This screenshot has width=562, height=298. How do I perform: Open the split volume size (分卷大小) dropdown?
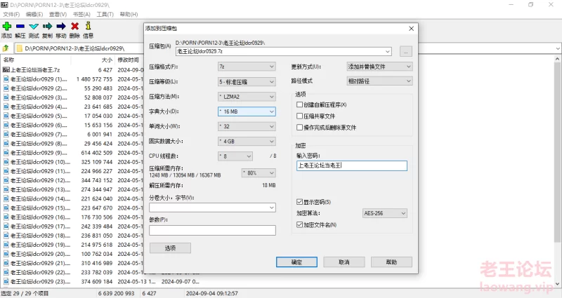pyautogui.click(x=272, y=208)
